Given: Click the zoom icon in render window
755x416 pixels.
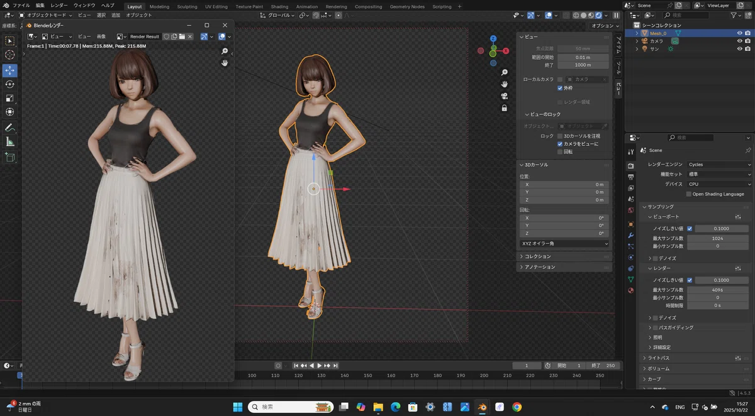Looking at the screenshot, I should (225, 52).
